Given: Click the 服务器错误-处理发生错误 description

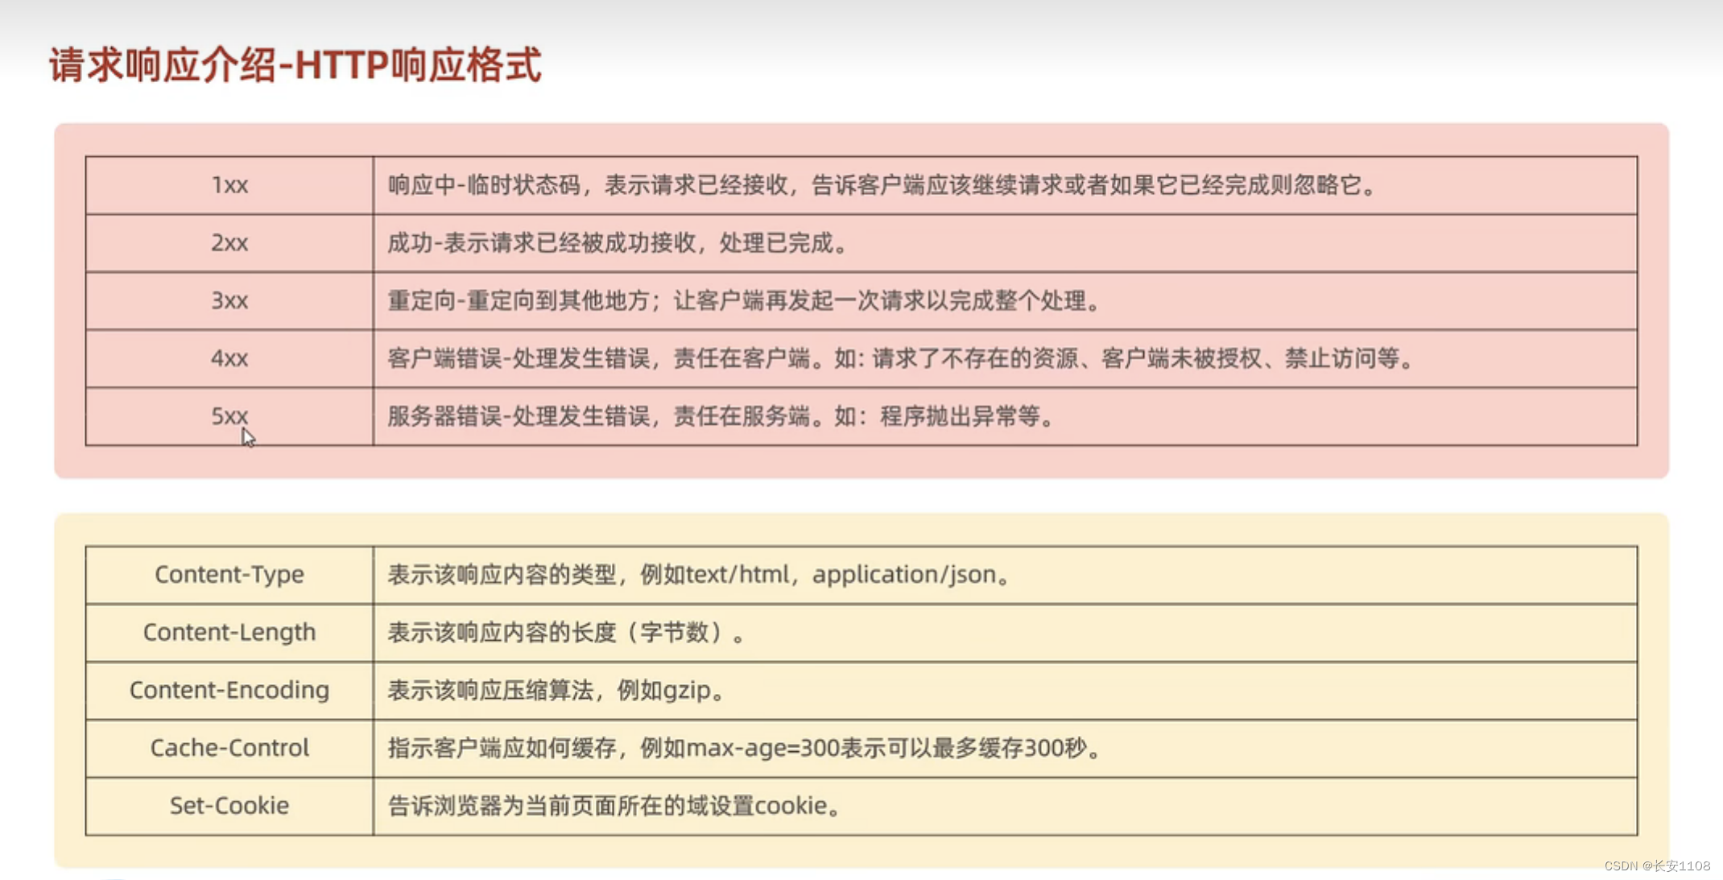Looking at the screenshot, I should pyautogui.click(x=721, y=416).
